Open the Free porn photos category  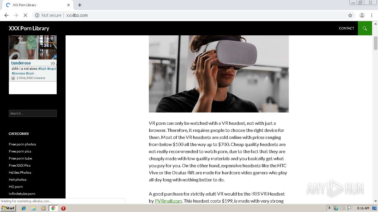coord(22,144)
